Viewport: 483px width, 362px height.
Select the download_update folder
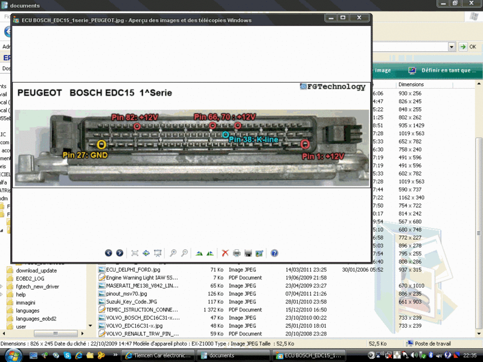click(36, 270)
